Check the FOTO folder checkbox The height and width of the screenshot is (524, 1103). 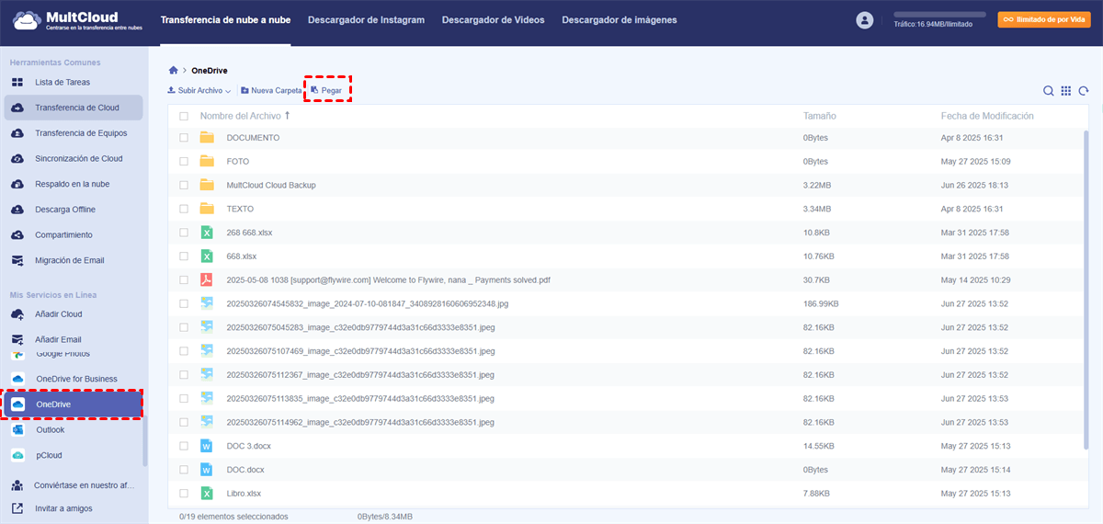click(184, 161)
